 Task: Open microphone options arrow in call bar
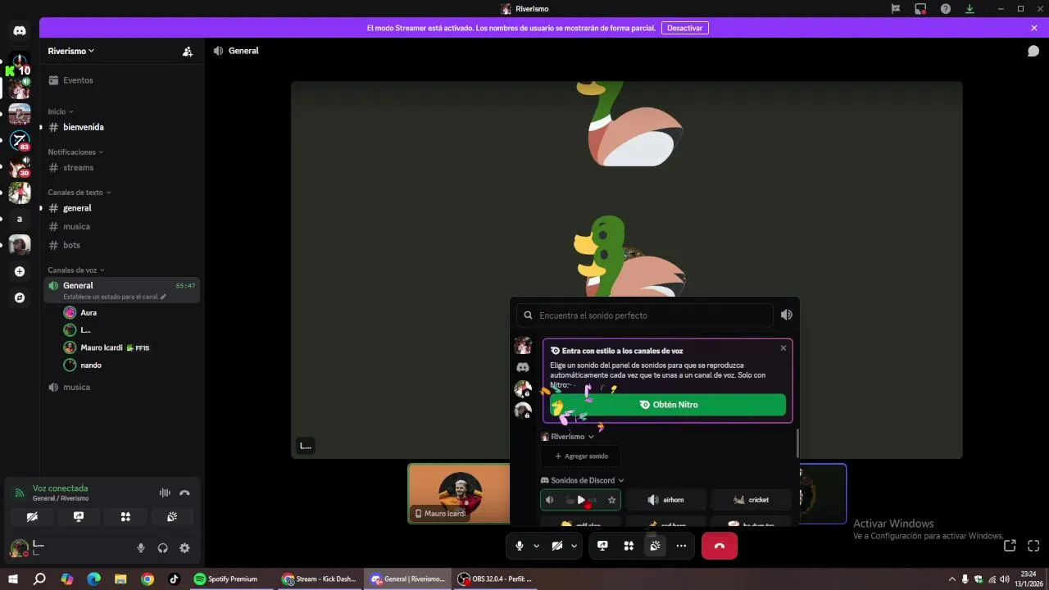pos(537,546)
